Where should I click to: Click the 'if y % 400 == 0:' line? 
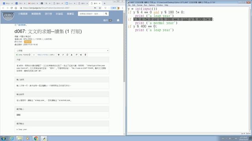[x=143, y=26]
